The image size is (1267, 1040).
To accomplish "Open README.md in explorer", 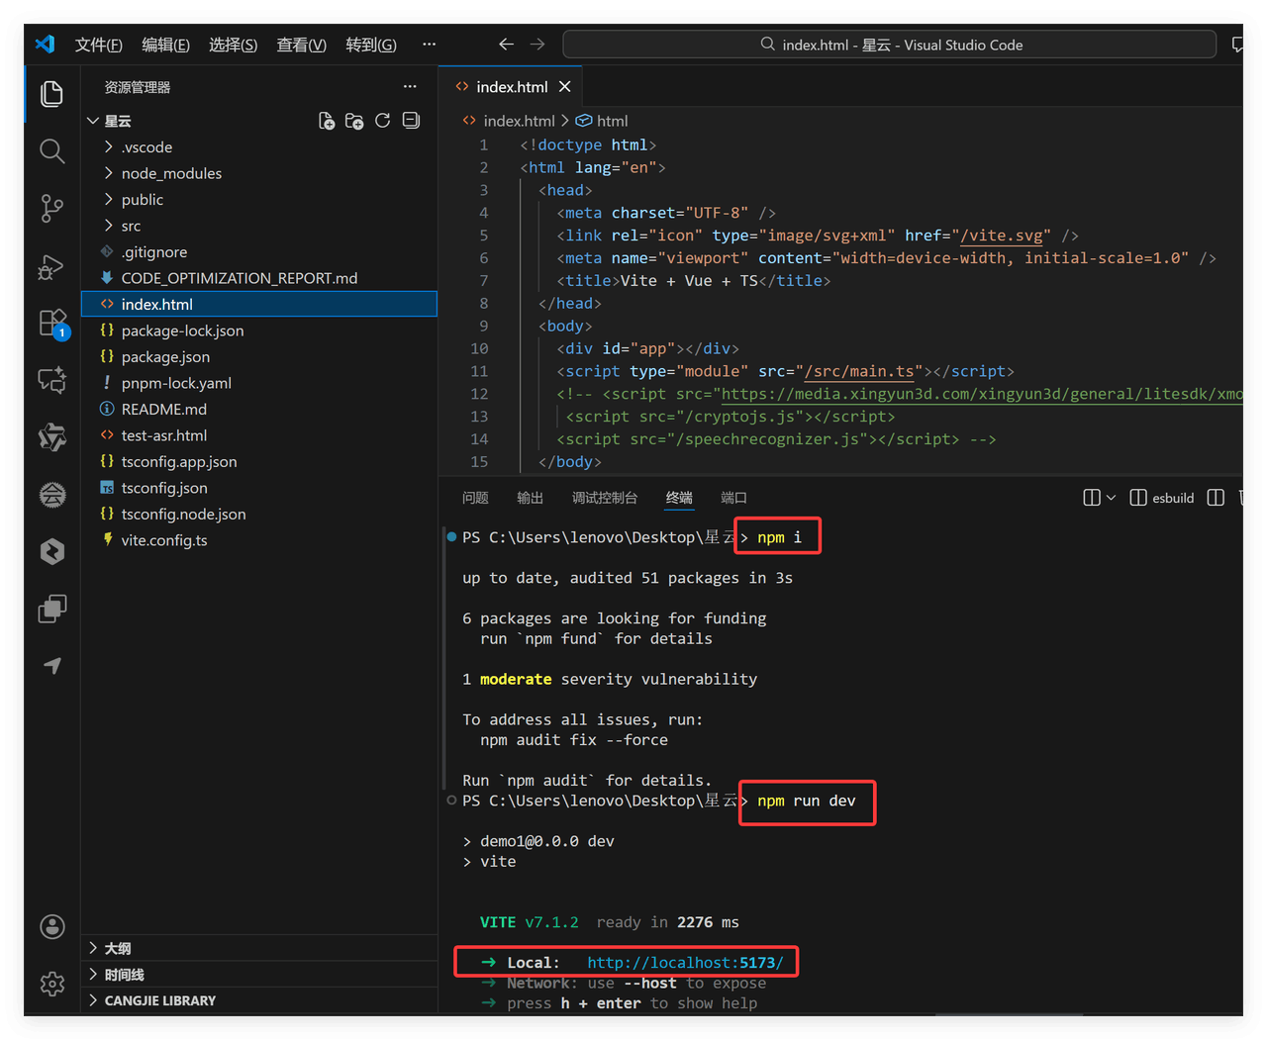I will point(259,409).
